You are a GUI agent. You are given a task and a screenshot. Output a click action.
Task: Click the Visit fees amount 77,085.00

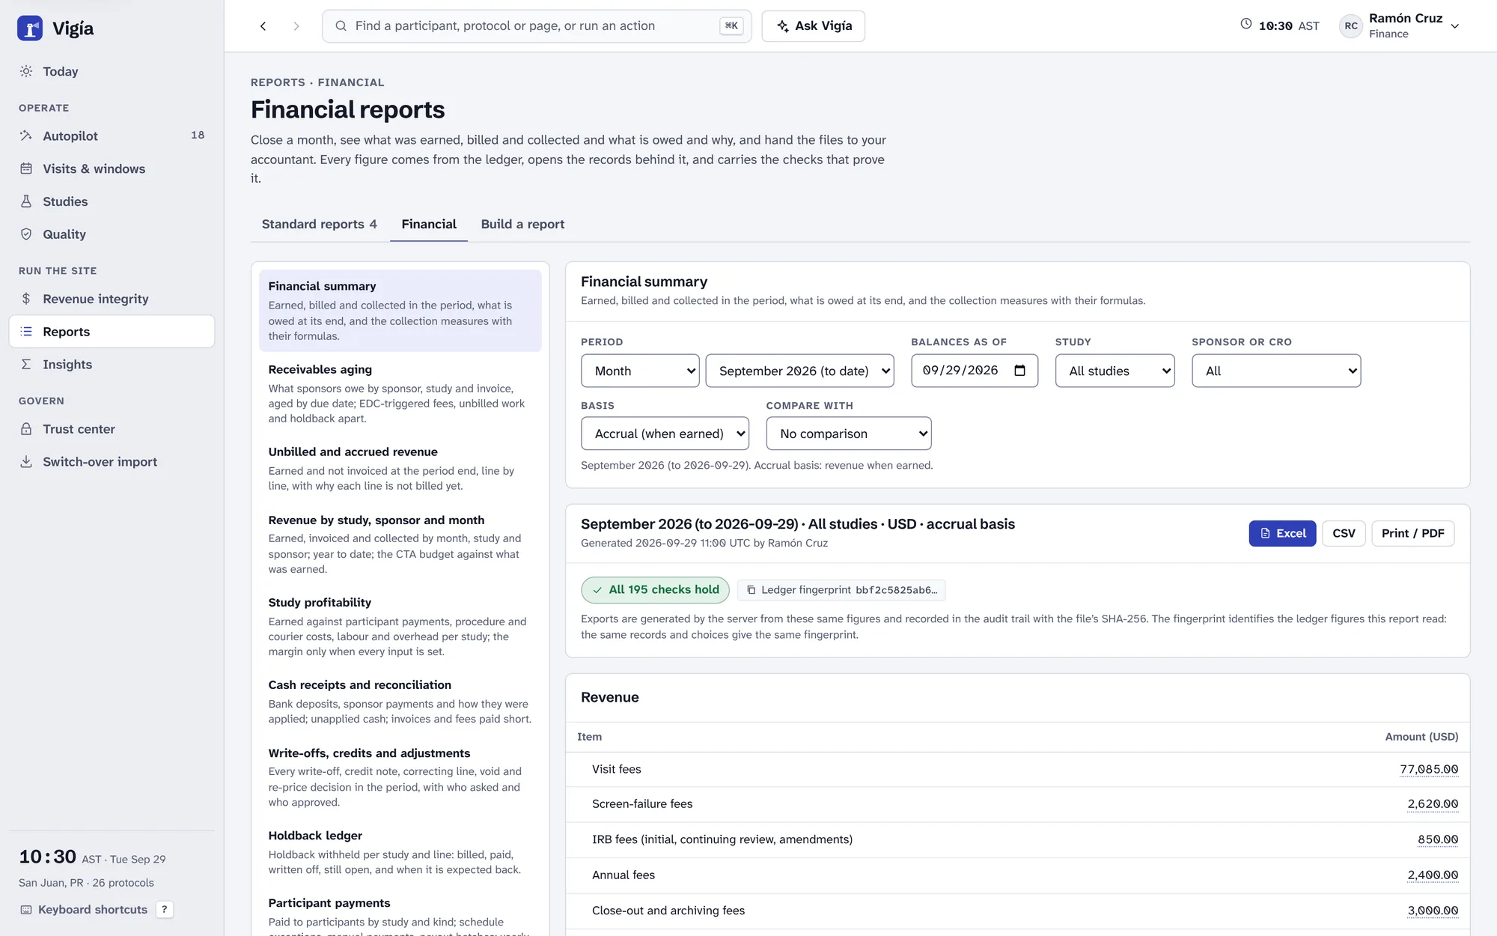click(x=1429, y=769)
